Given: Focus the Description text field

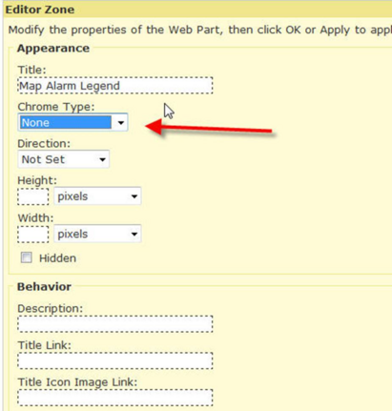Looking at the screenshot, I should [115, 324].
